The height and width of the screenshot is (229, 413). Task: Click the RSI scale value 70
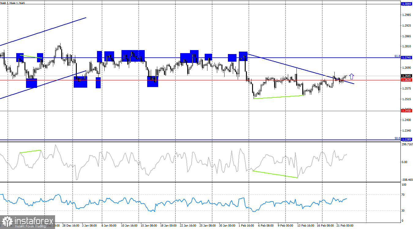pyautogui.click(x=404, y=195)
